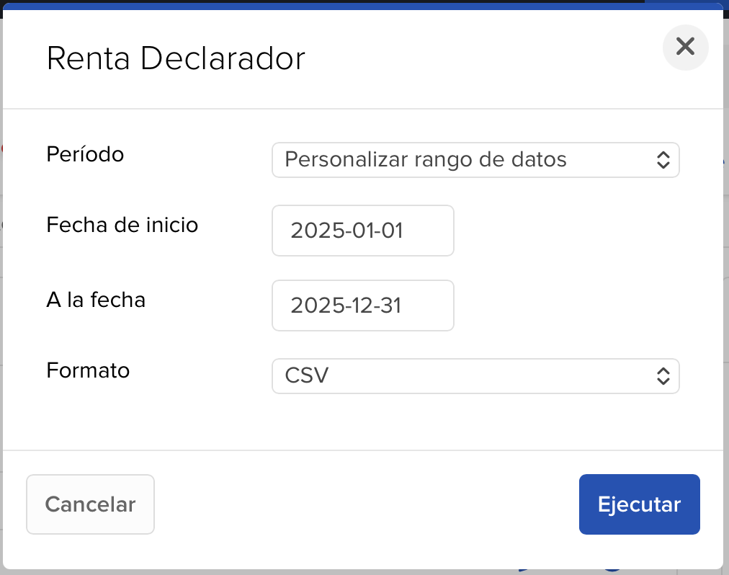Select the Personalizar rango de datos combo box
This screenshot has height=575, width=729.
pos(475,160)
